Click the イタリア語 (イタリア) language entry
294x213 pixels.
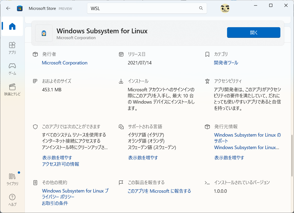[x=146, y=135]
